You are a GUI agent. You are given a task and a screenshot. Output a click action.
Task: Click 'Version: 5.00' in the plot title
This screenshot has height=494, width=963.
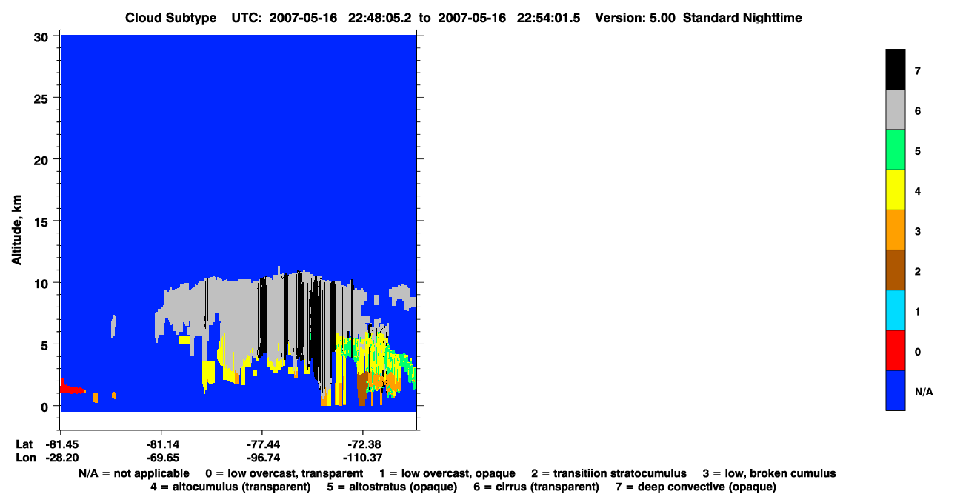click(x=635, y=18)
